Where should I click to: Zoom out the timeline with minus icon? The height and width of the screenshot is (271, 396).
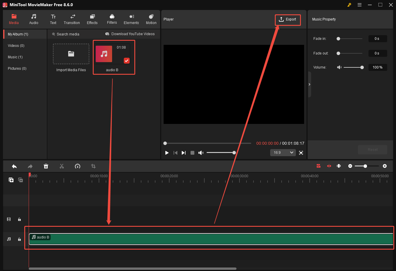(x=350, y=166)
